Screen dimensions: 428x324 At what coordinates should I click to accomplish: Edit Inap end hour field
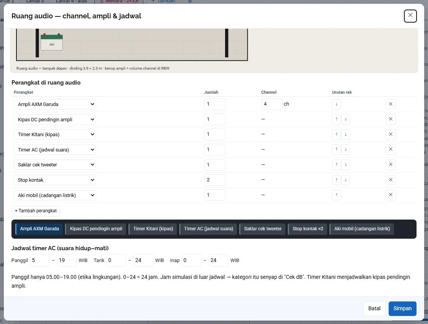point(218,261)
